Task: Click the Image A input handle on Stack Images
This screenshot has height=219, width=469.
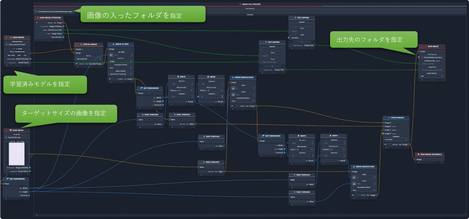Action: [x=383, y=123]
